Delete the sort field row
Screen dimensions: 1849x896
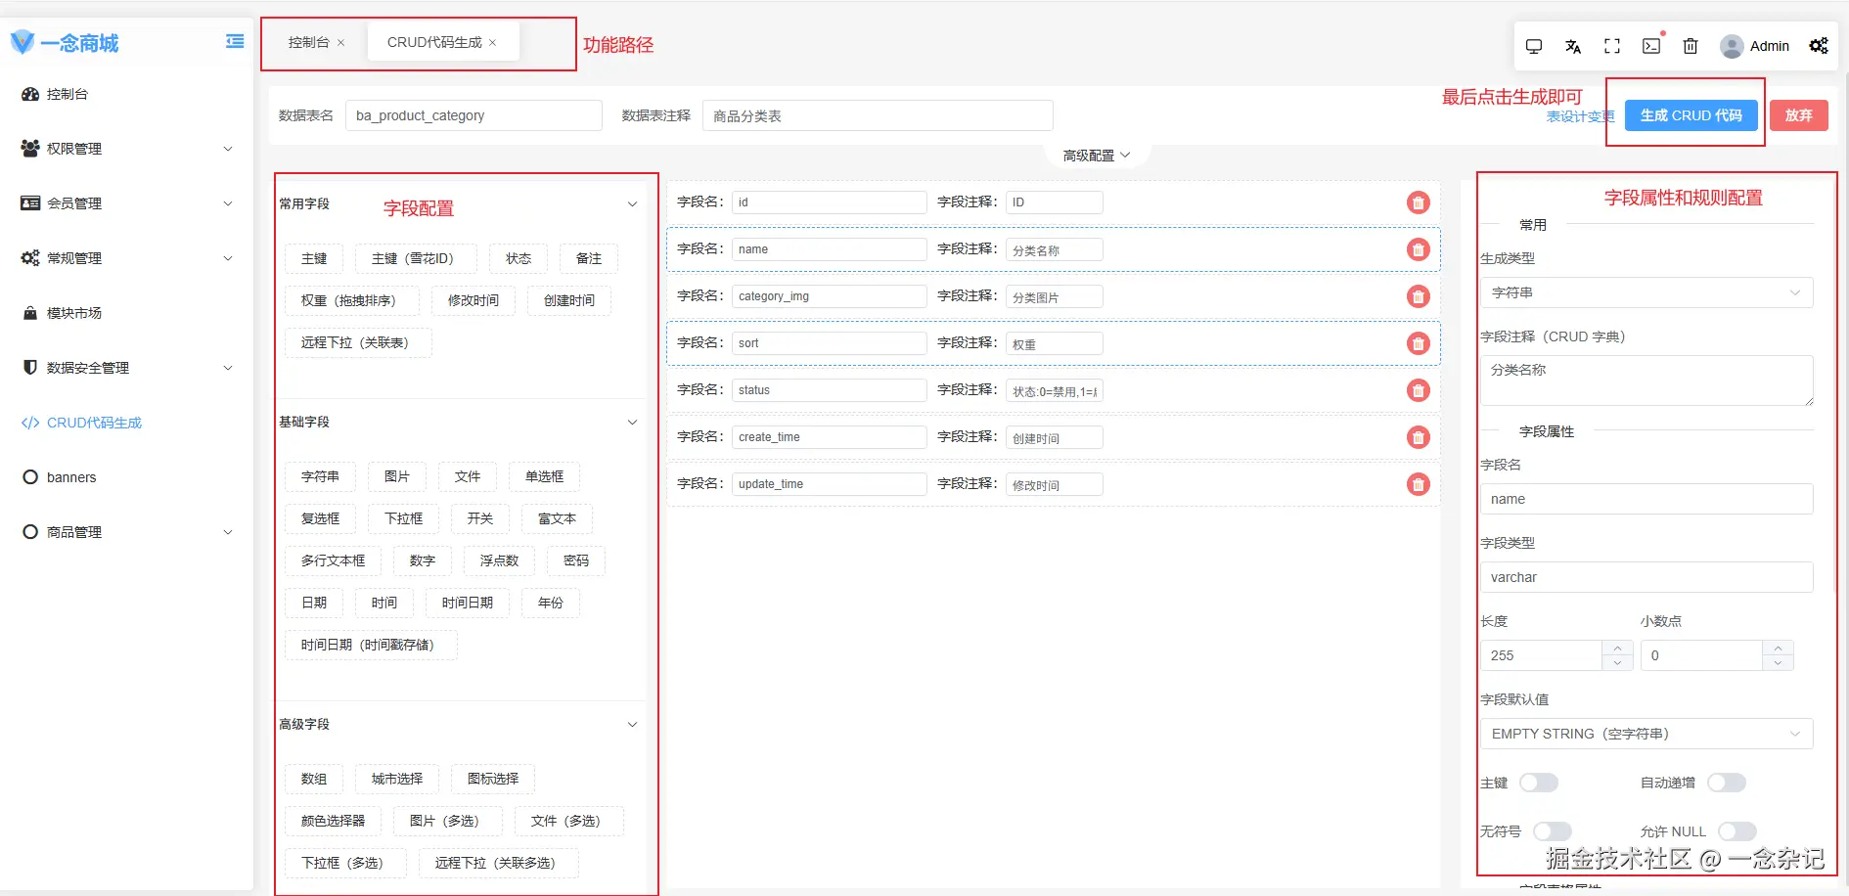tap(1419, 343)
